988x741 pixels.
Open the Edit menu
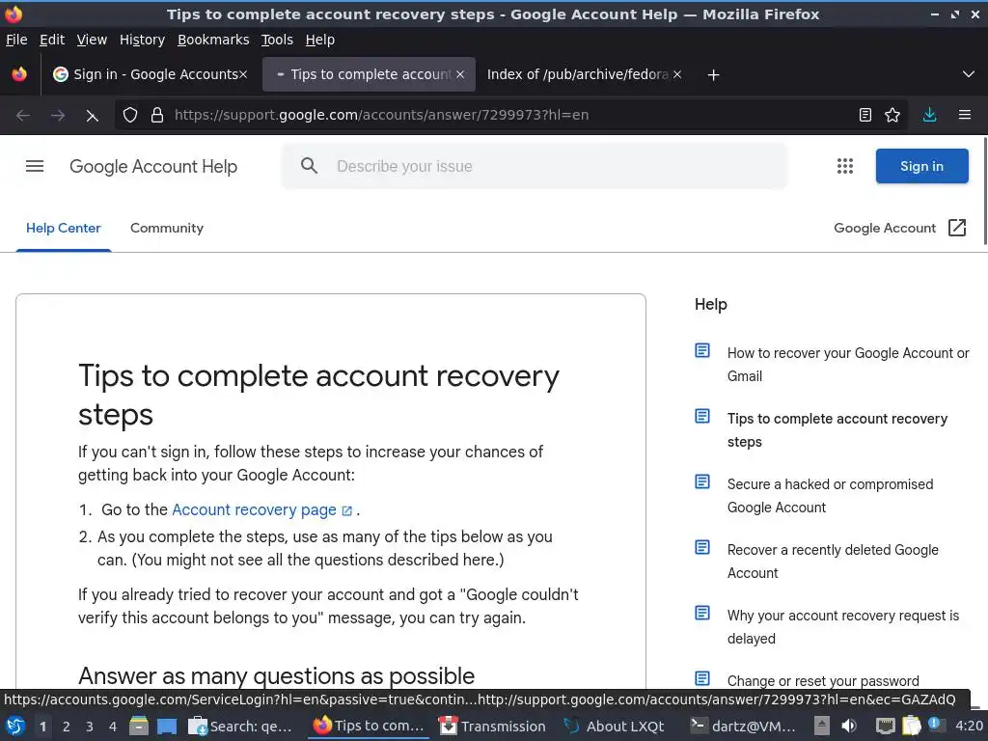(x=52, y=40)
